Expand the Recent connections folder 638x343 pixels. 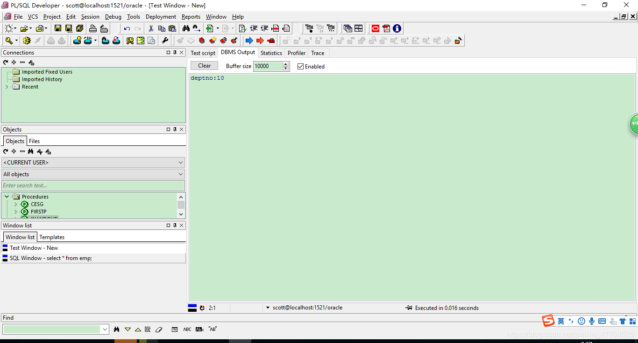click(7, 87)
